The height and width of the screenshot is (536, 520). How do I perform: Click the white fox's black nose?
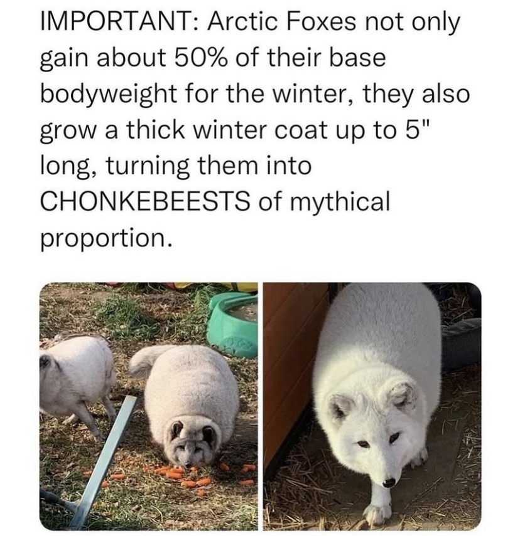(389, 482)
